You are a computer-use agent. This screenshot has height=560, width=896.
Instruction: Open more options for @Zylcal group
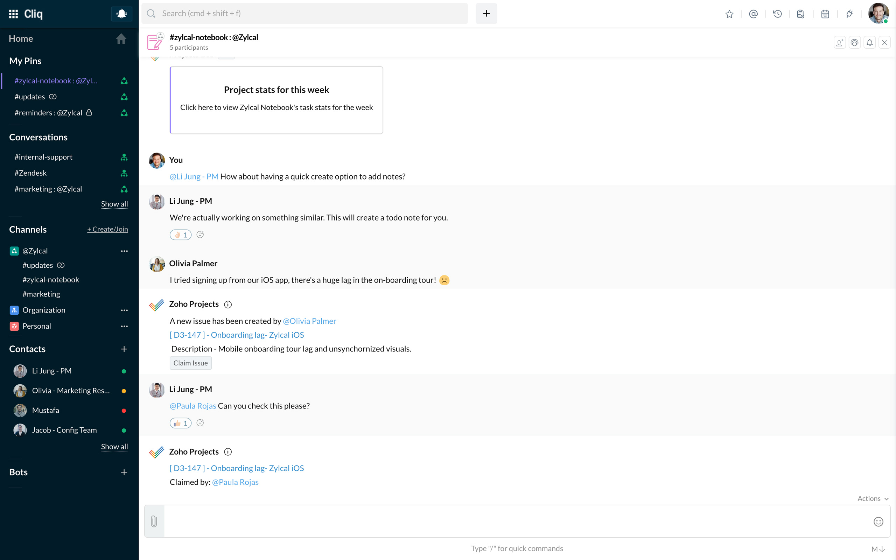(x=124, y=251)
